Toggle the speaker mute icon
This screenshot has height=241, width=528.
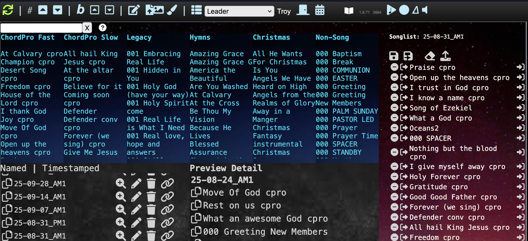click(425, 10)
